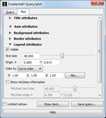106x118 pixels.
Task: Enable Show min/max information checkbox
Action: coord(7,82)
